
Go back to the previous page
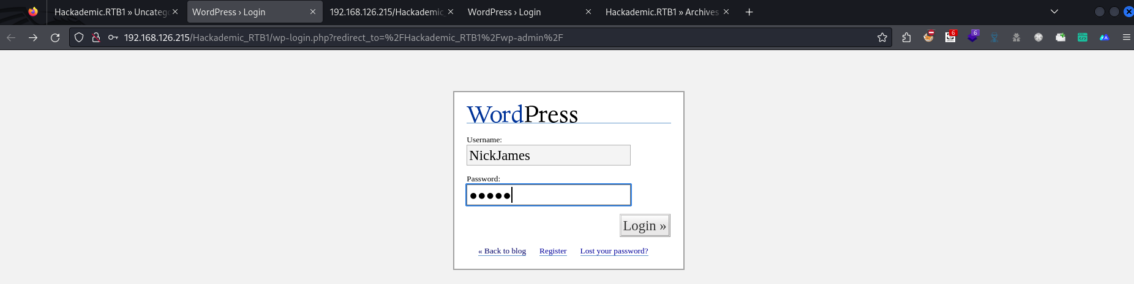click(11, 37)
